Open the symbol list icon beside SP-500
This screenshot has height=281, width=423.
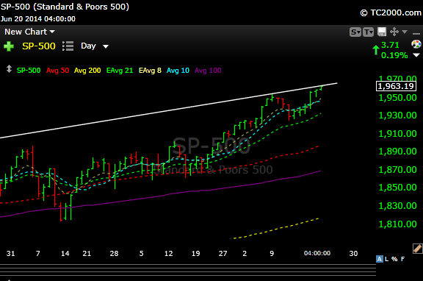[x=68, y=46]
